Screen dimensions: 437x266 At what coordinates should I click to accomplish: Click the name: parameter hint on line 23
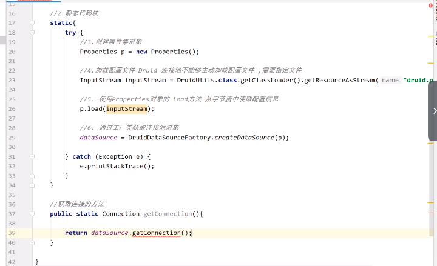point(391,80)
